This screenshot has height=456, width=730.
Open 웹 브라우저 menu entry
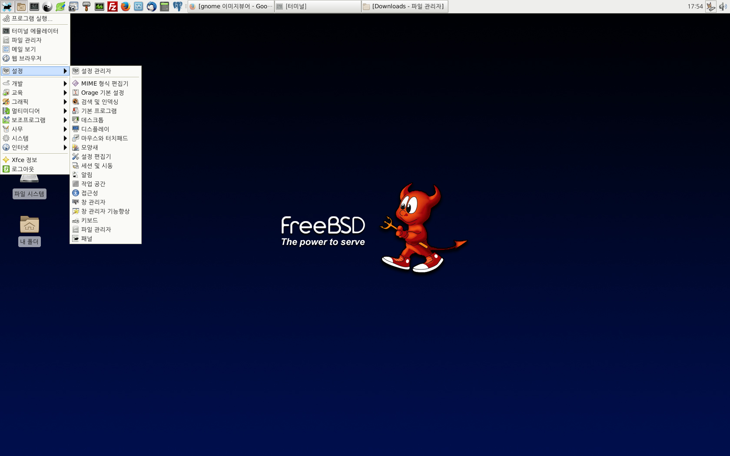pyautogui.click(x=35, y=58)
